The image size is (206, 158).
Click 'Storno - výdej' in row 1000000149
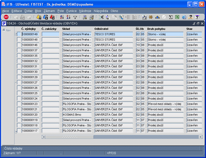[x=165, y=34]
